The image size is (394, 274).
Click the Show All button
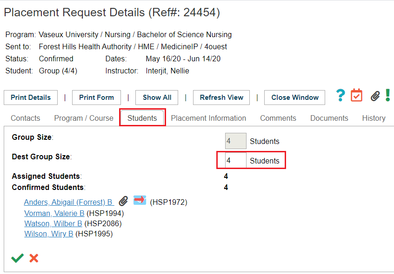[x=157, y=98]
